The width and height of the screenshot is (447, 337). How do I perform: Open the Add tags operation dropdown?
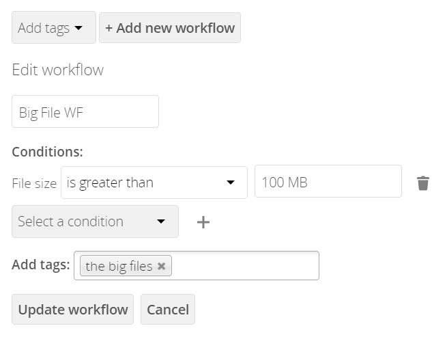[x=54, y=28]
